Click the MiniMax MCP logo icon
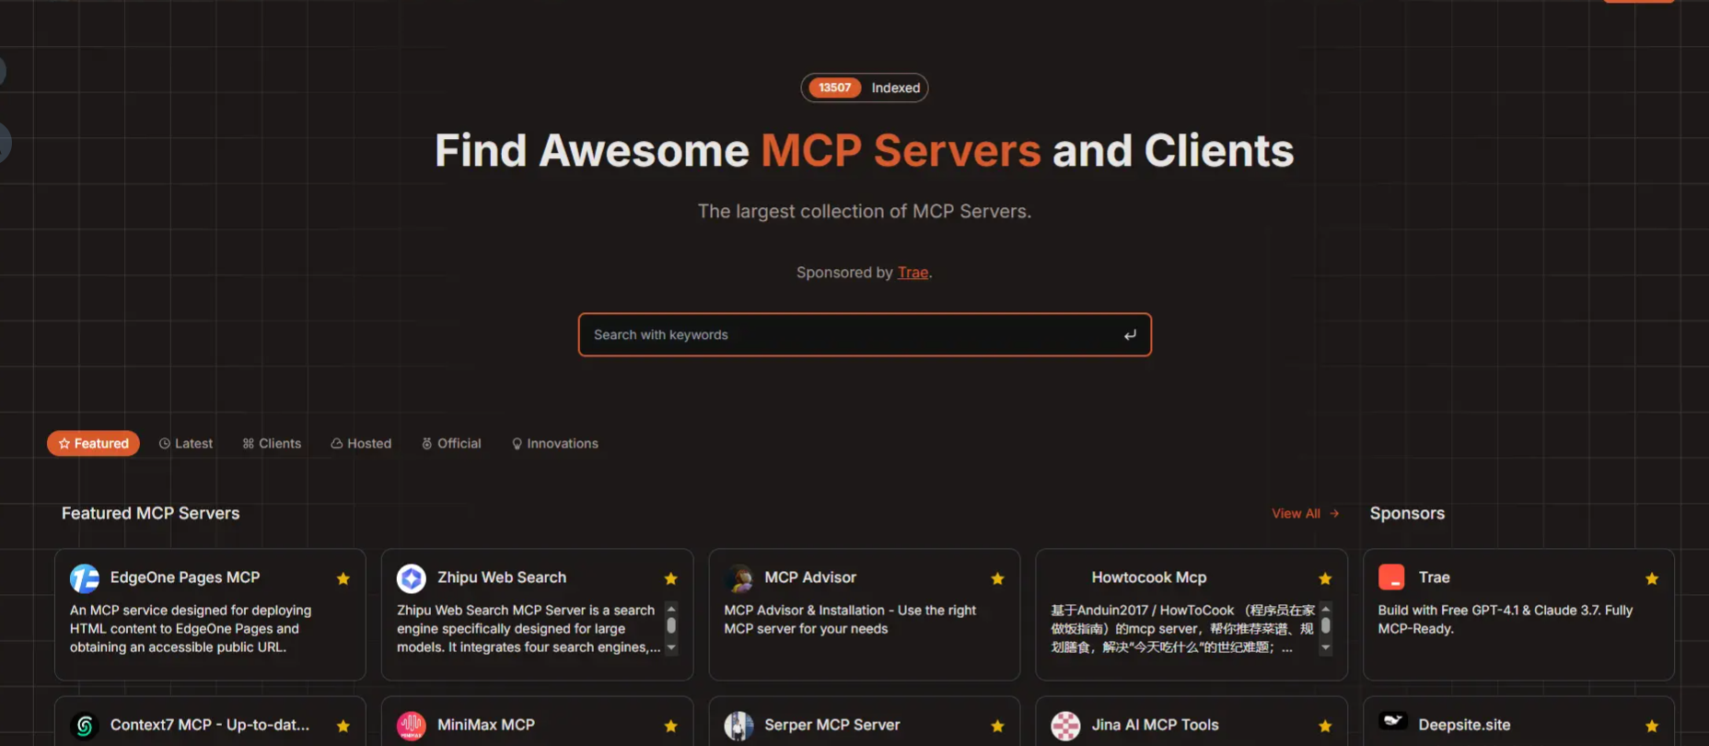1709x746 pixels. tap(412, 726)
